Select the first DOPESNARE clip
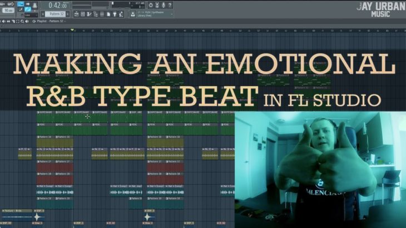The width and height of the screenshot is (406, 228). (46, 117)
